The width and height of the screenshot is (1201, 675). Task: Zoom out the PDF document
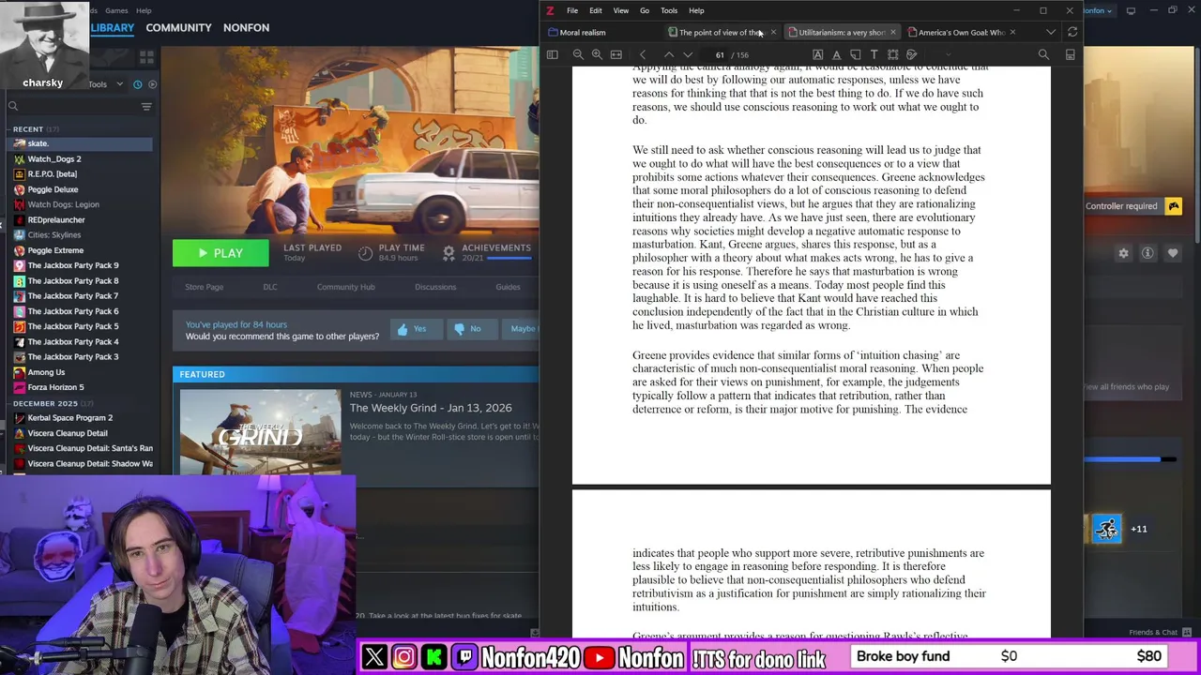578,54
